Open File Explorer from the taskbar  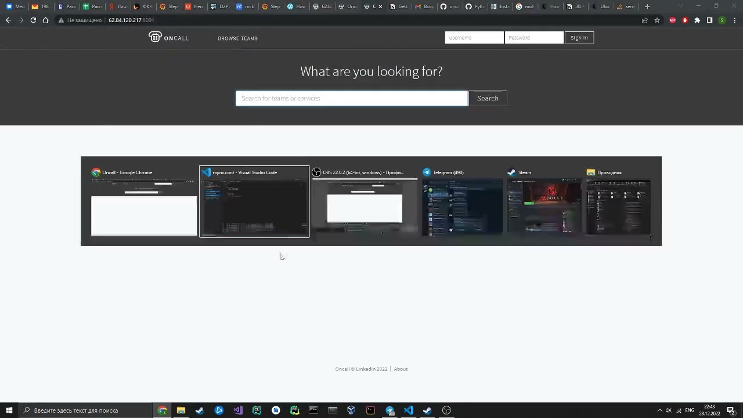click(181, 410)
